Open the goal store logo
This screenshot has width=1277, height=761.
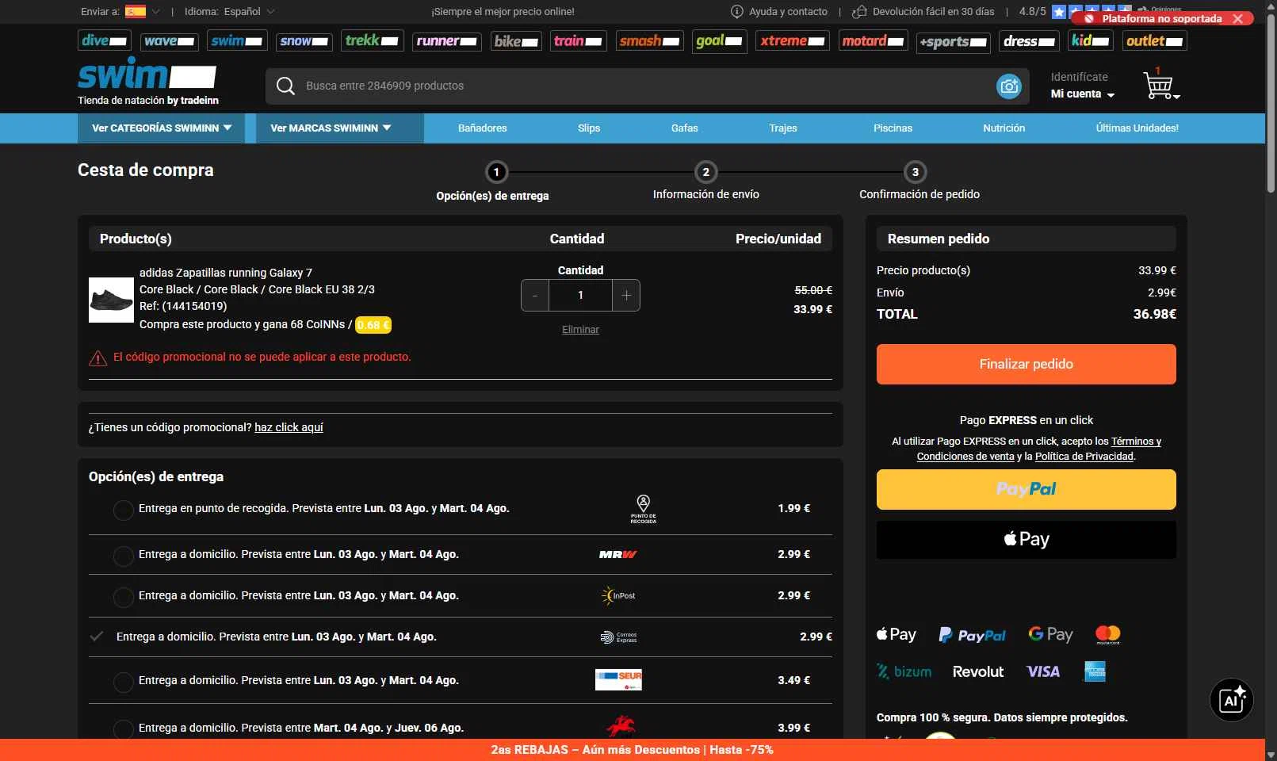click(720, 40)
